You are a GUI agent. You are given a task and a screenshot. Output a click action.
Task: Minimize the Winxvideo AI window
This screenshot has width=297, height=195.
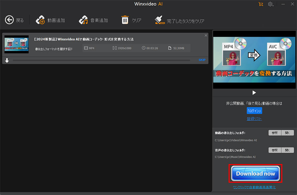(283, 4)
